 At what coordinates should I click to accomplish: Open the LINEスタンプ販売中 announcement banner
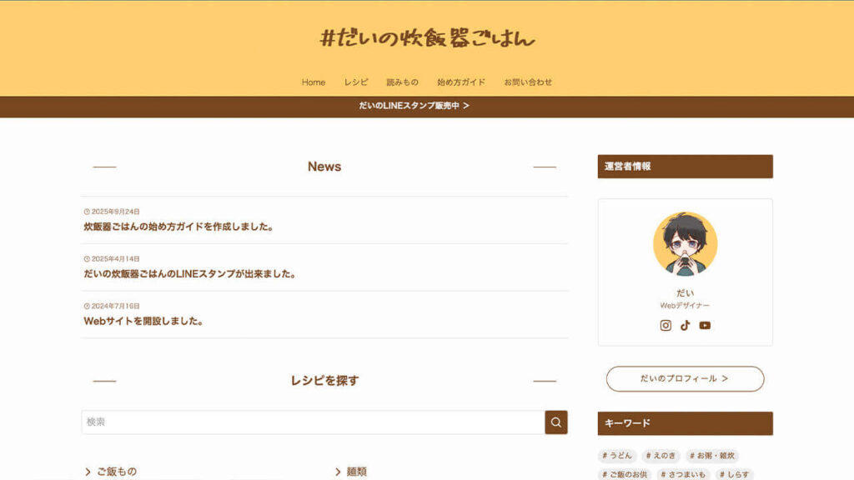point(414,106)
